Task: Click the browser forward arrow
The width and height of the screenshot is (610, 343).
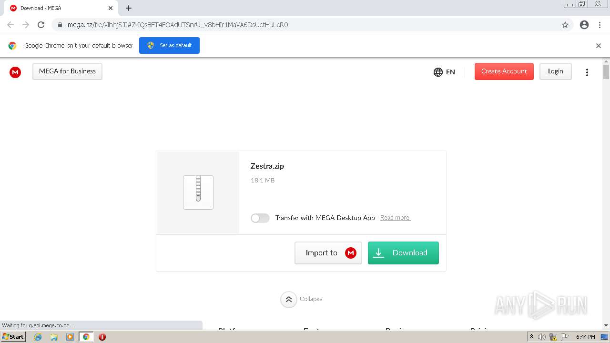Action: point(26,25)
